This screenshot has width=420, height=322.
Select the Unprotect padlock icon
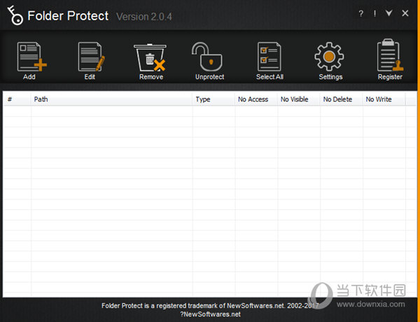tap(206, 57)
